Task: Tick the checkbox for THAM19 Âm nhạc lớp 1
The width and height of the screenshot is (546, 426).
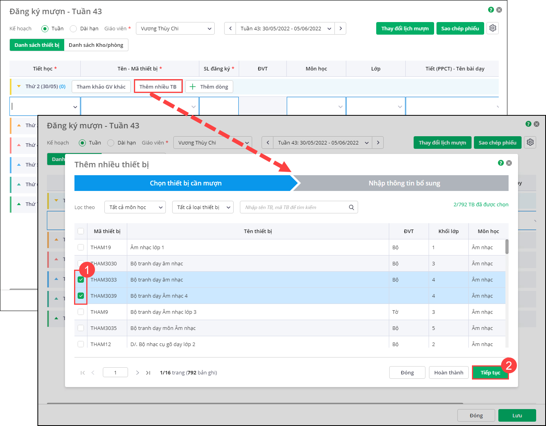Action: (x=81, y=247)
